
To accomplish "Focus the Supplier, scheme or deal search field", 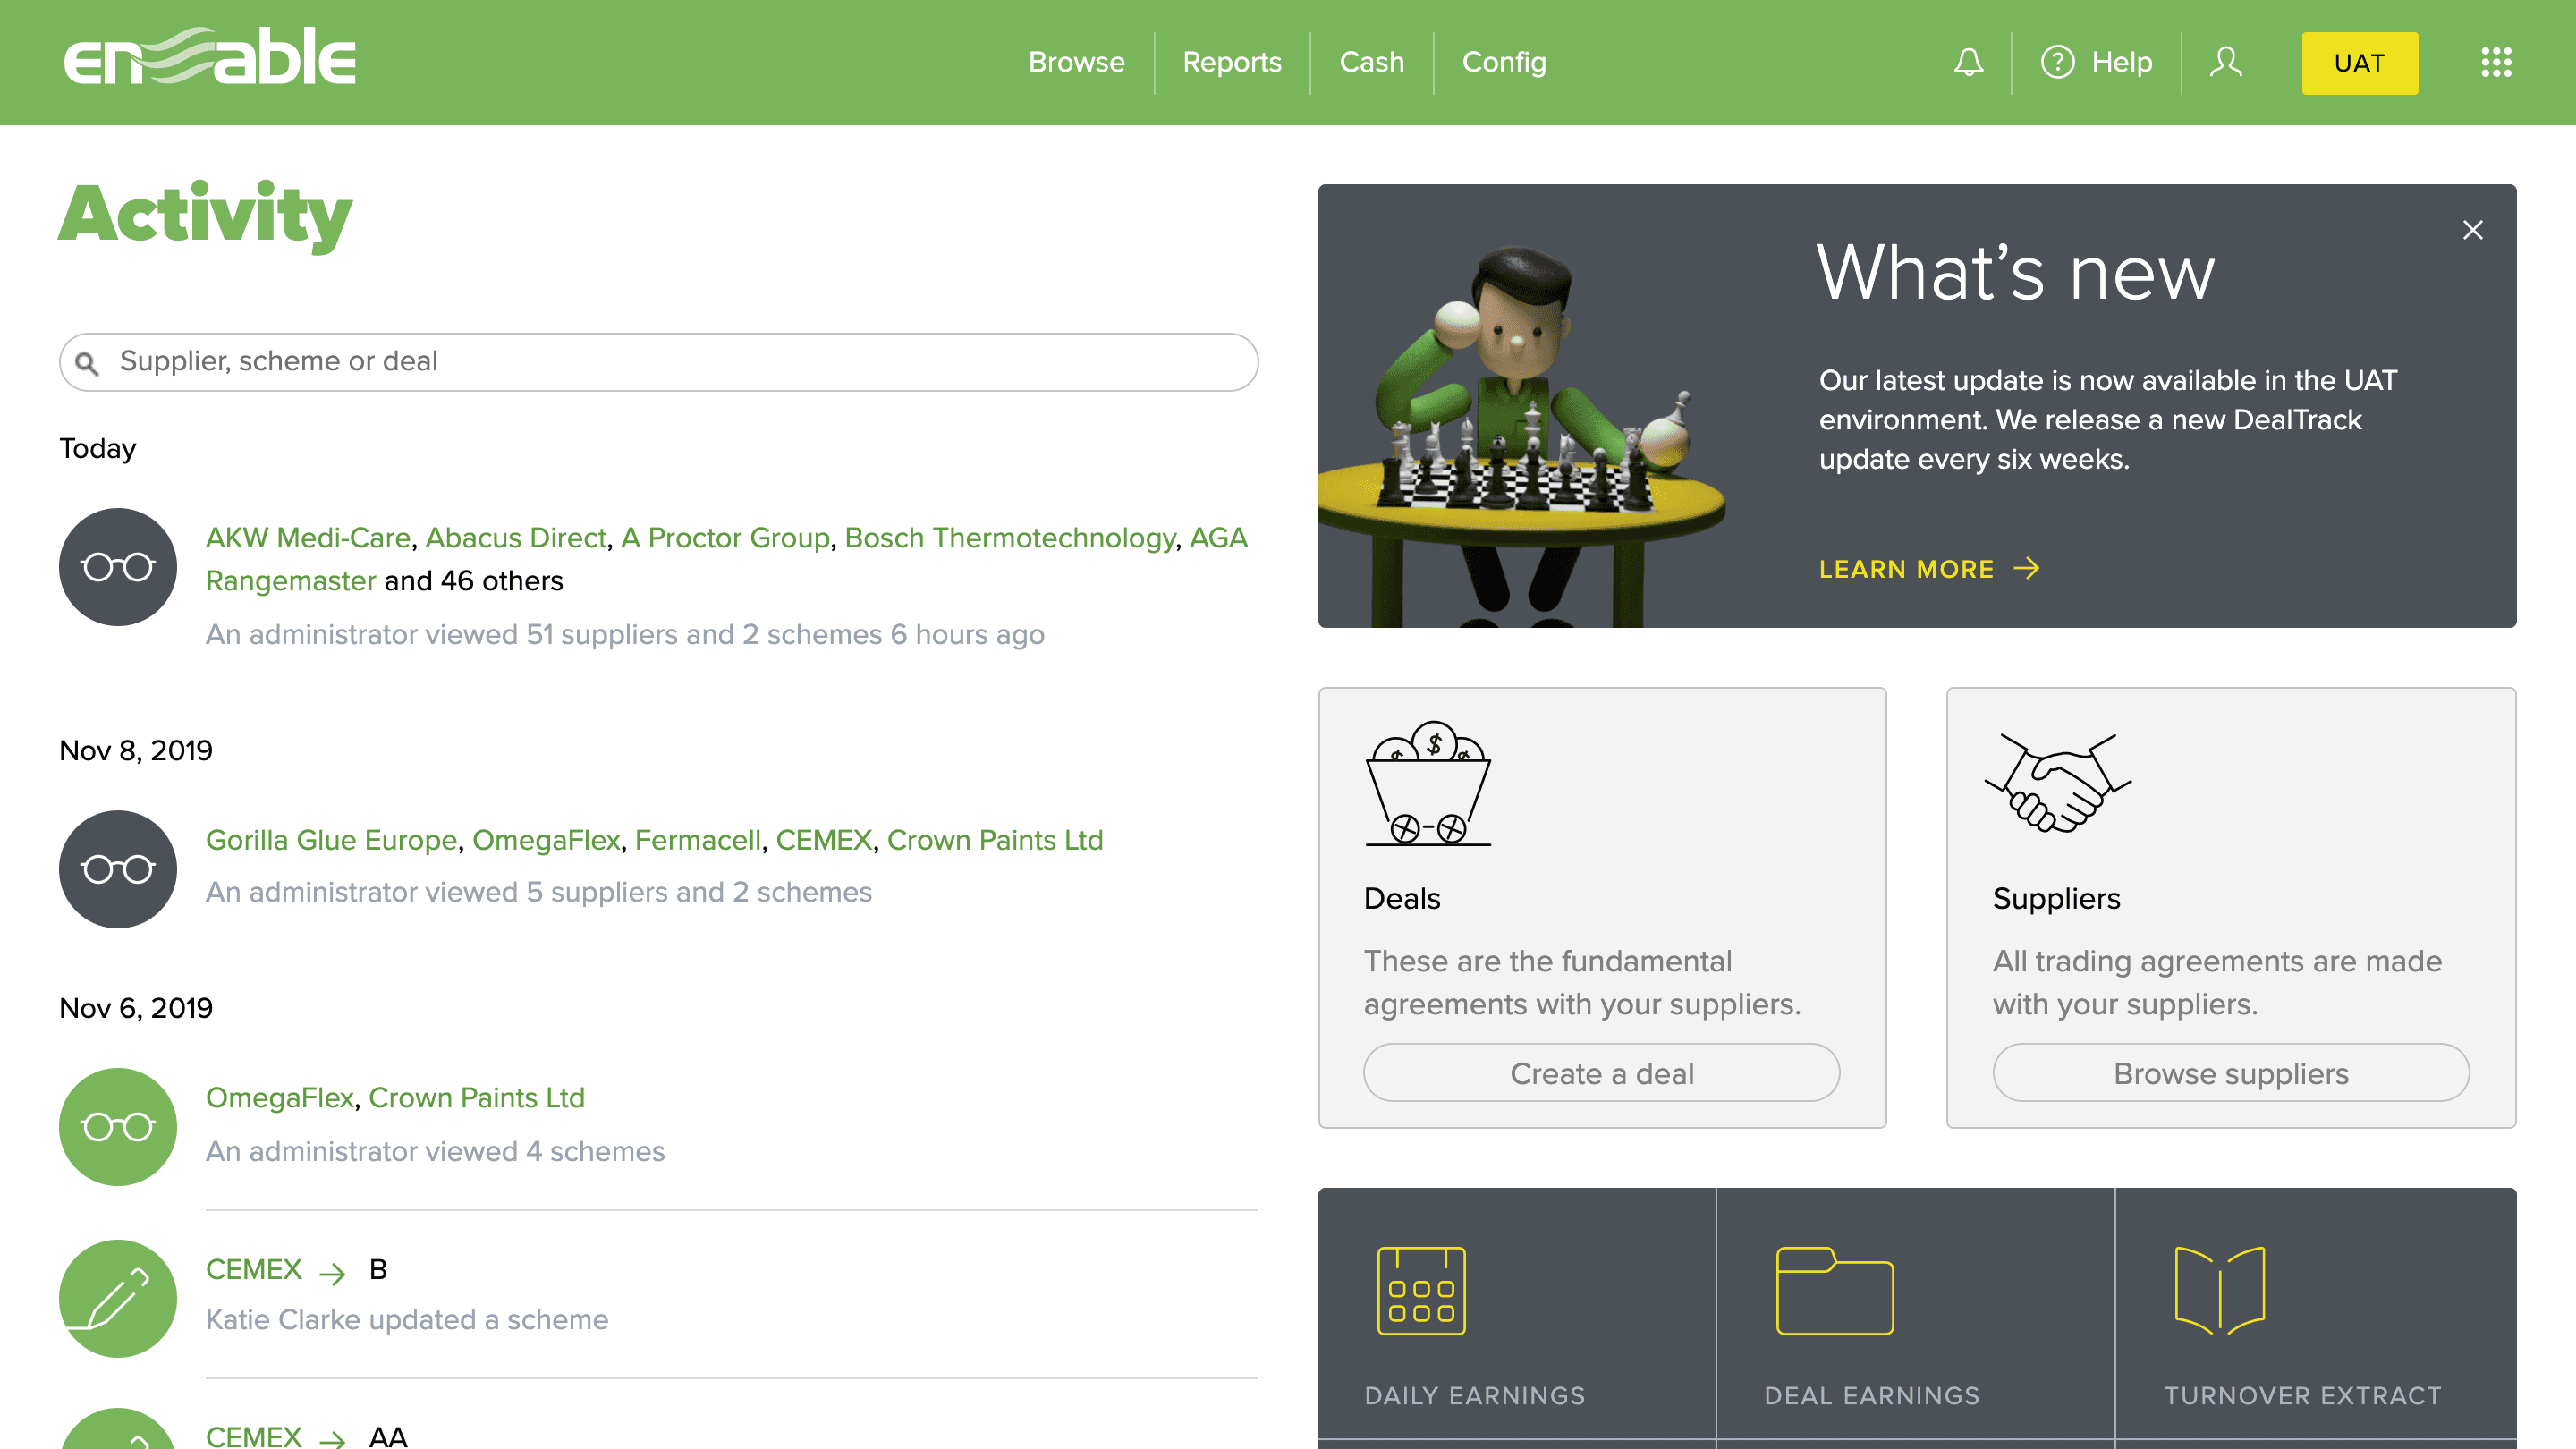I will (660, 361).
